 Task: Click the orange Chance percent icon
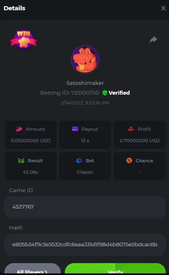point(129,161)
